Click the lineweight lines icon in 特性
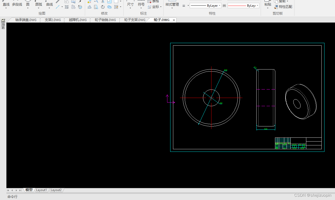The width and height of the screenshot is (335, 200). [184, 6]
